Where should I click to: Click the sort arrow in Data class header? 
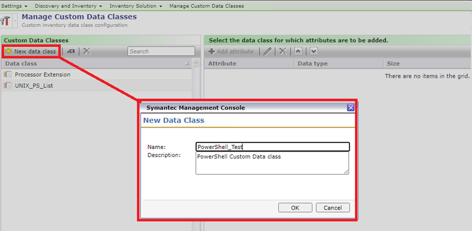pos(187,63)
